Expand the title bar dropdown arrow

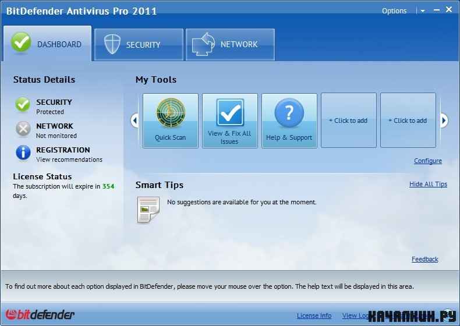click(x=423, y=11)
